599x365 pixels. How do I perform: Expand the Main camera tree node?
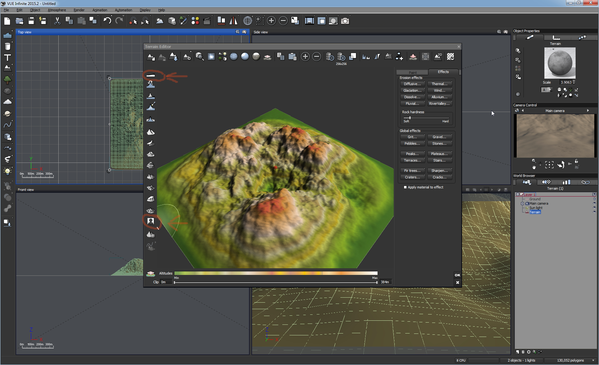pyautogui.click(x=522, y=203)
